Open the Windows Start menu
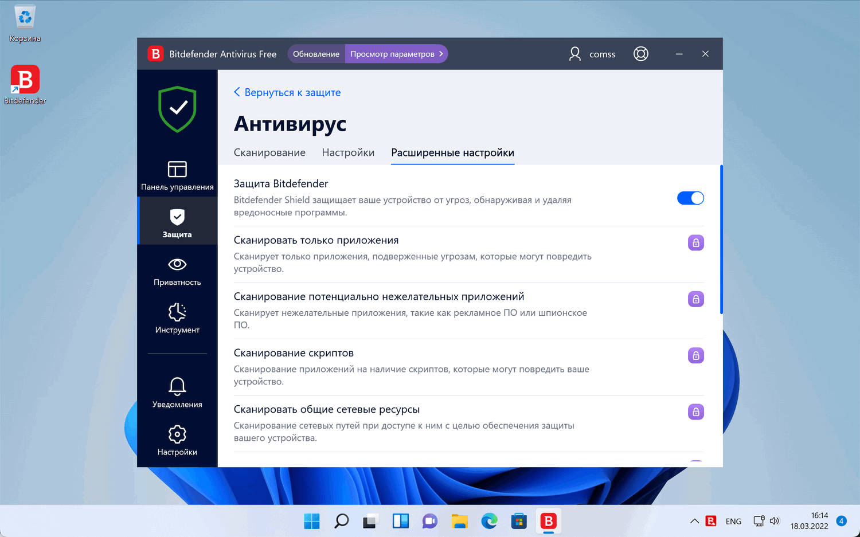The height and width of the screenshot is (537, 860). coord(312,521)
